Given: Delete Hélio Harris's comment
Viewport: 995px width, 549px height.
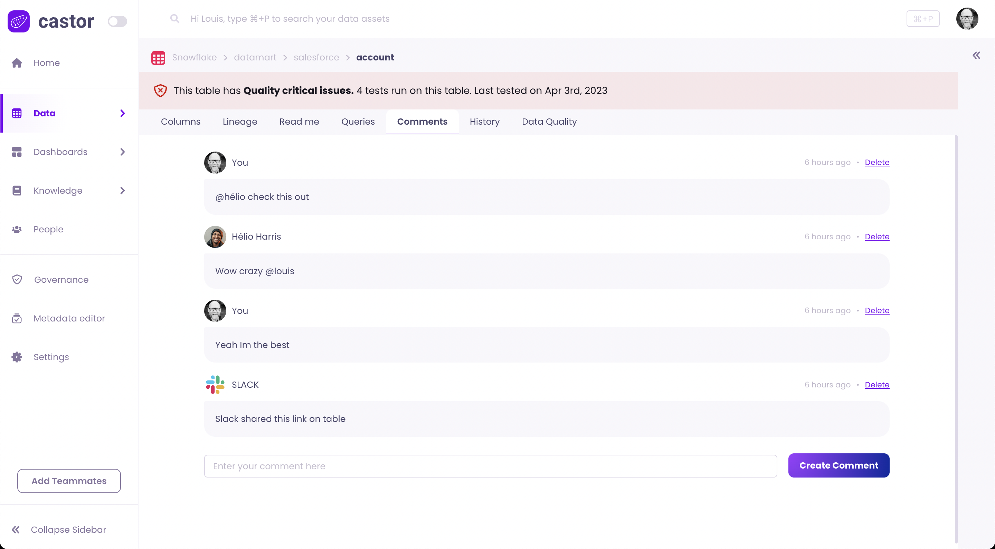Looking at the screenshot, I should pos(876,237).
